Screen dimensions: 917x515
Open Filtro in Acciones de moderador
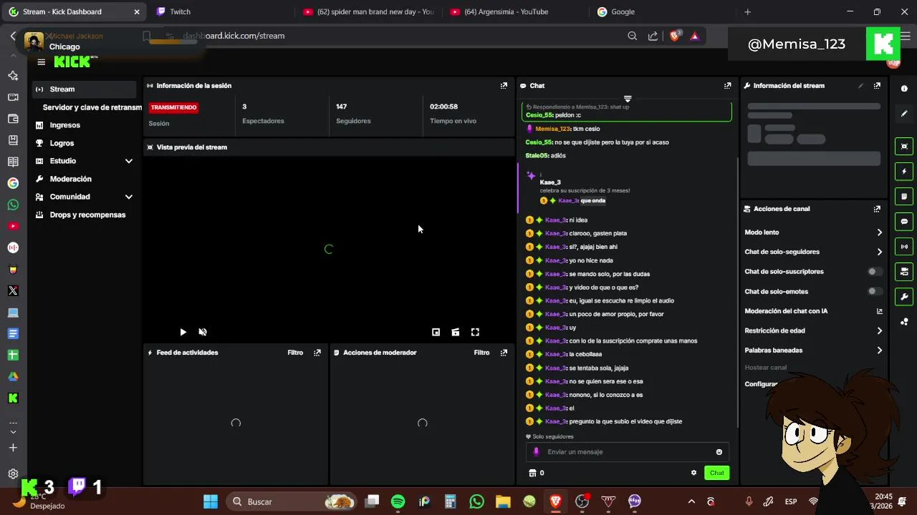coord(481,353)
